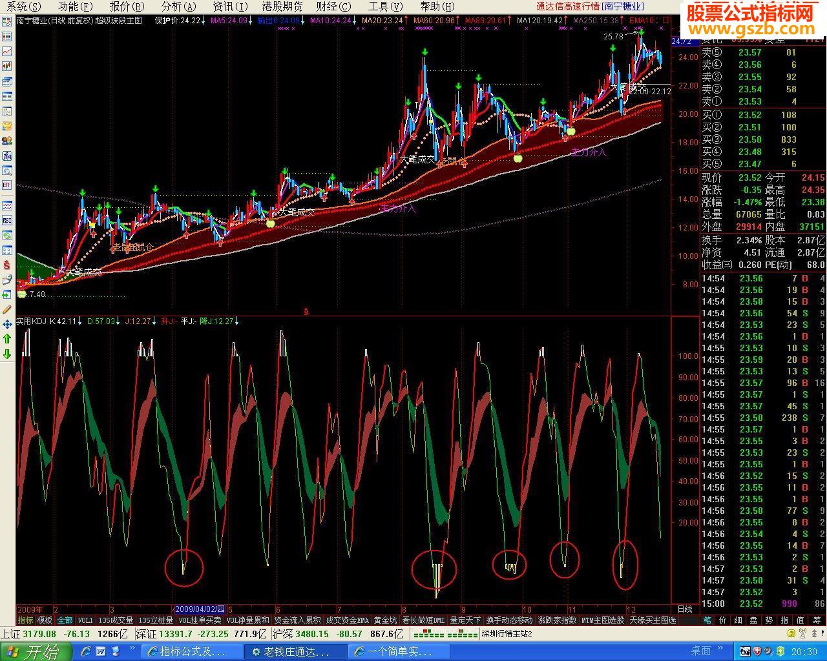The image size is (827, 661).
Task: Launch Internet Explorer from quick launch
Action: tap(85, 652)
